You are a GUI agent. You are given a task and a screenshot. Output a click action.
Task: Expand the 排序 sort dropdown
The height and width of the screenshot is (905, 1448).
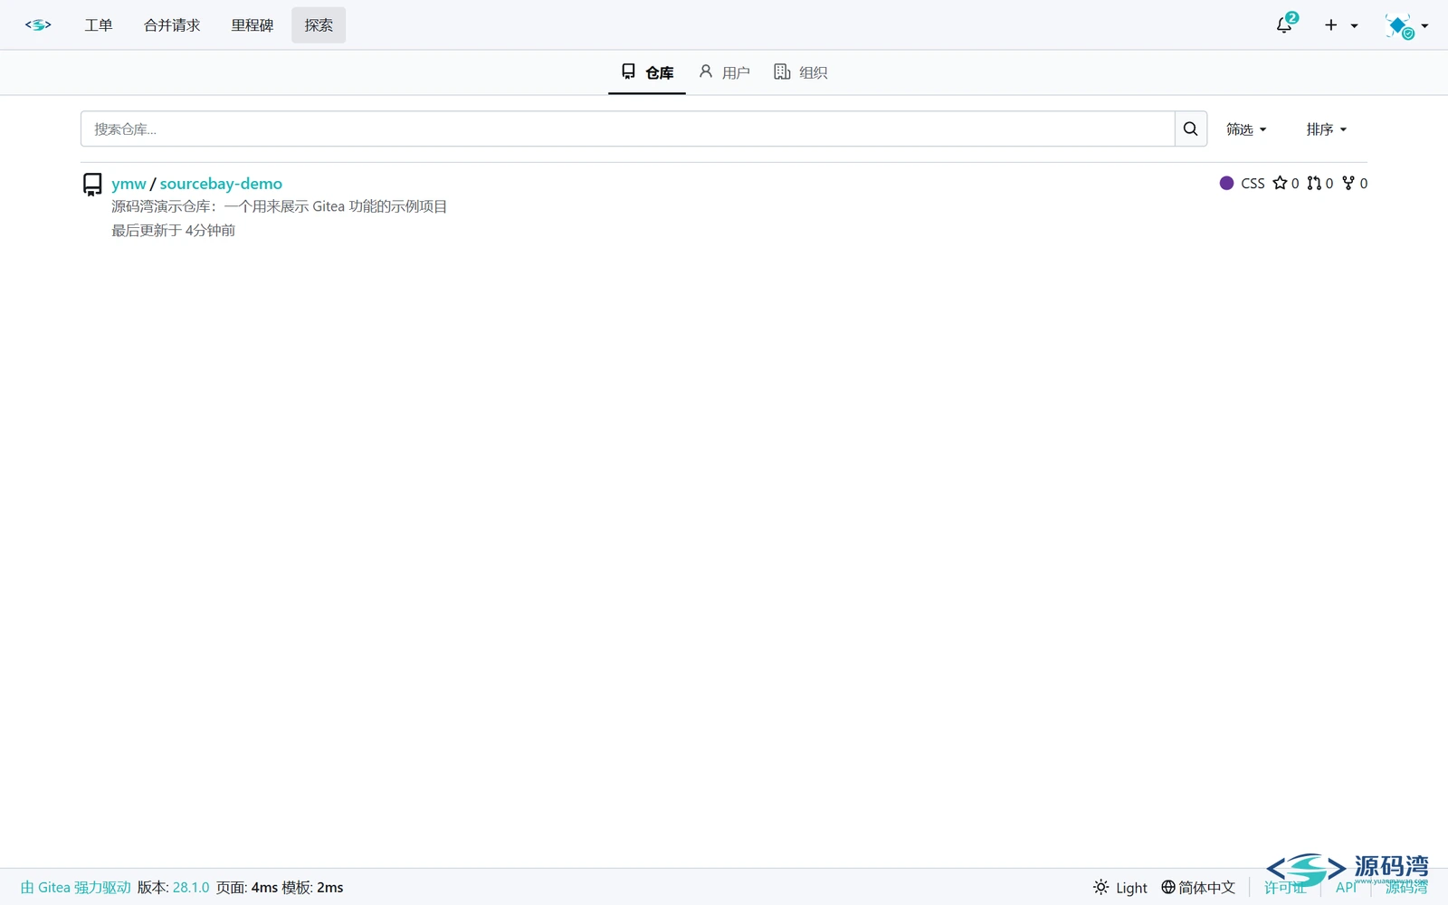coord(1327,129)
